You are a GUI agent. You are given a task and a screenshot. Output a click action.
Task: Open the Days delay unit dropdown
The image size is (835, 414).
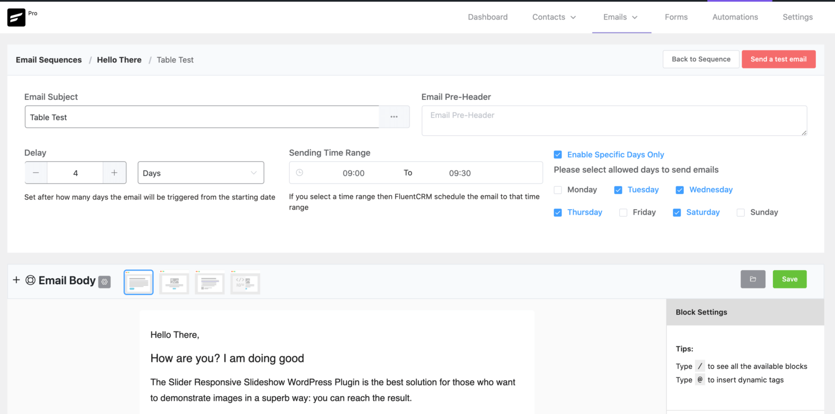200,172
